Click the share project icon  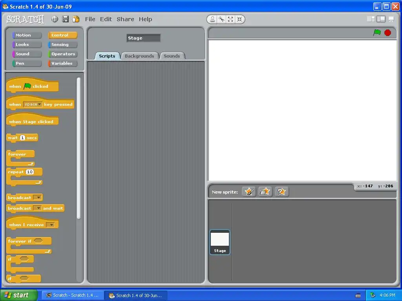tap(76, 19)
